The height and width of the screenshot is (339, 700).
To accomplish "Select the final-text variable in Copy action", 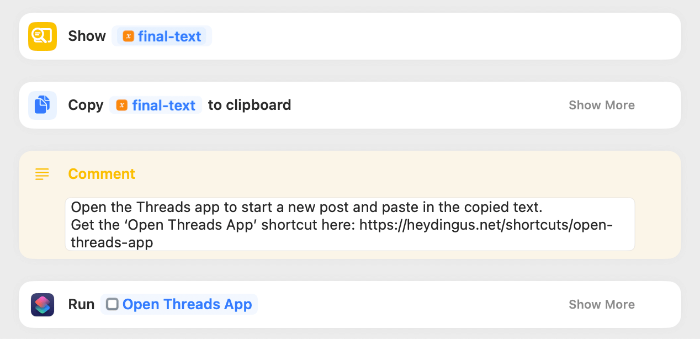I will (163, 105).
